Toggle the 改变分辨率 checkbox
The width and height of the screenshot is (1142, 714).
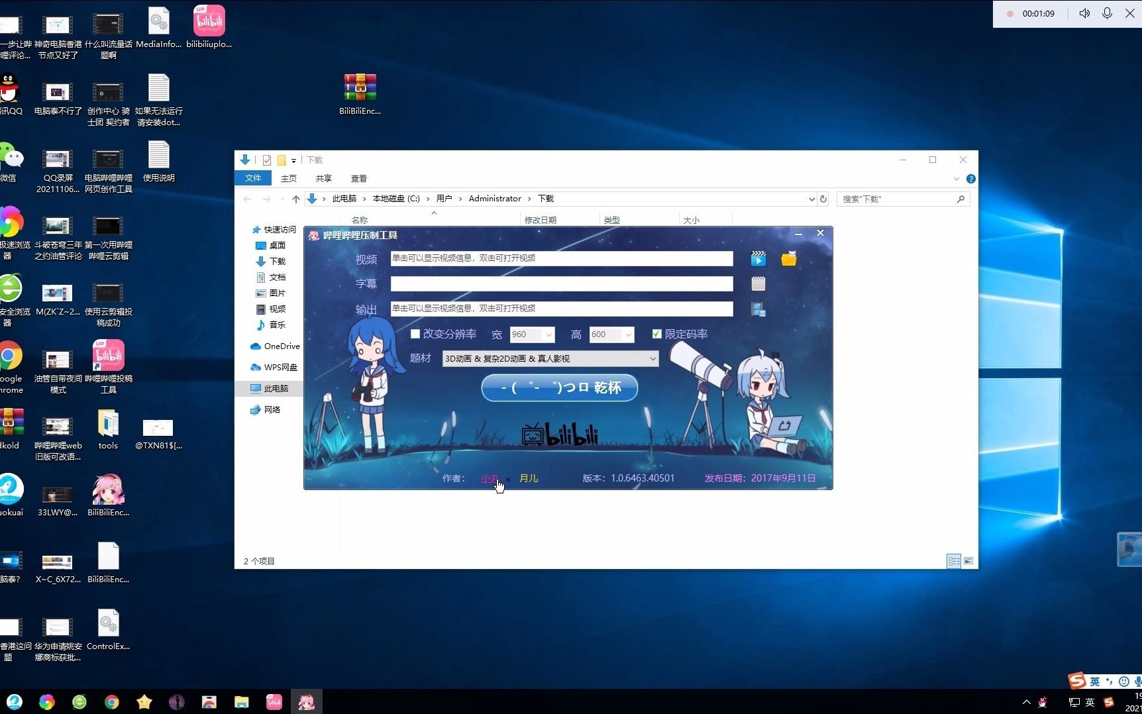[415, 334]
